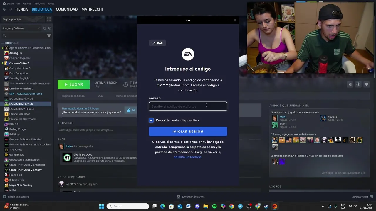376x211 pixels.
Task: Open the Página de la tienda tab
Action: pyautogui.click(x=73, y=96)
